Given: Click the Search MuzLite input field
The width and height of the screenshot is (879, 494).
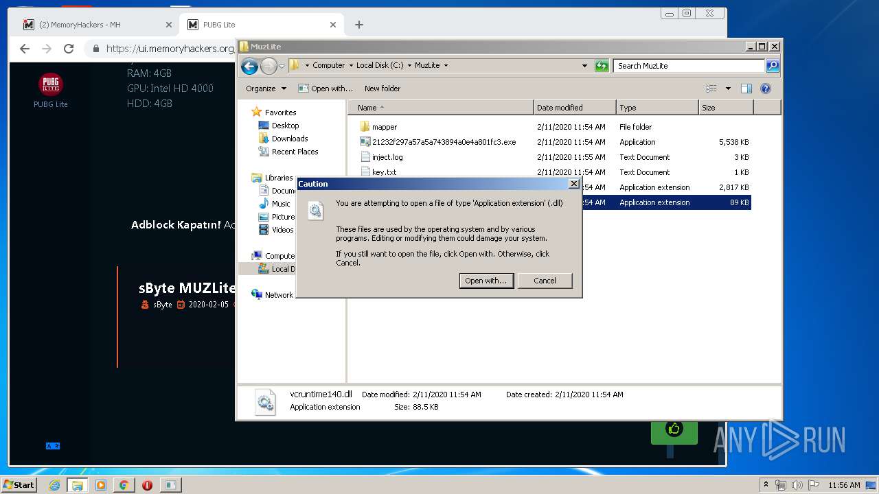Looking at the screenshot, I should pos(689,66).
